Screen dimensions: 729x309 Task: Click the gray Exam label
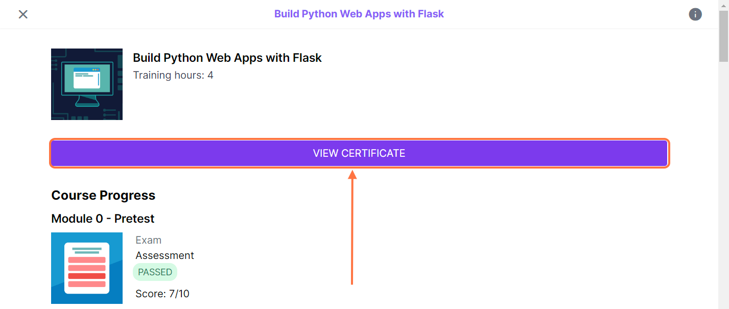[x=148, y=240]
